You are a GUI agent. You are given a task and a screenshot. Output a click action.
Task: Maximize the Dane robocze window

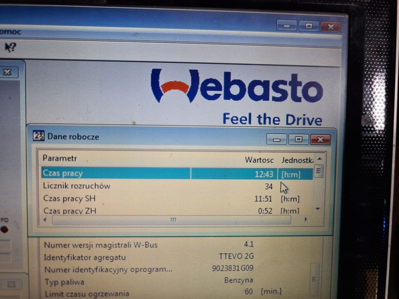tap(298, 140)
